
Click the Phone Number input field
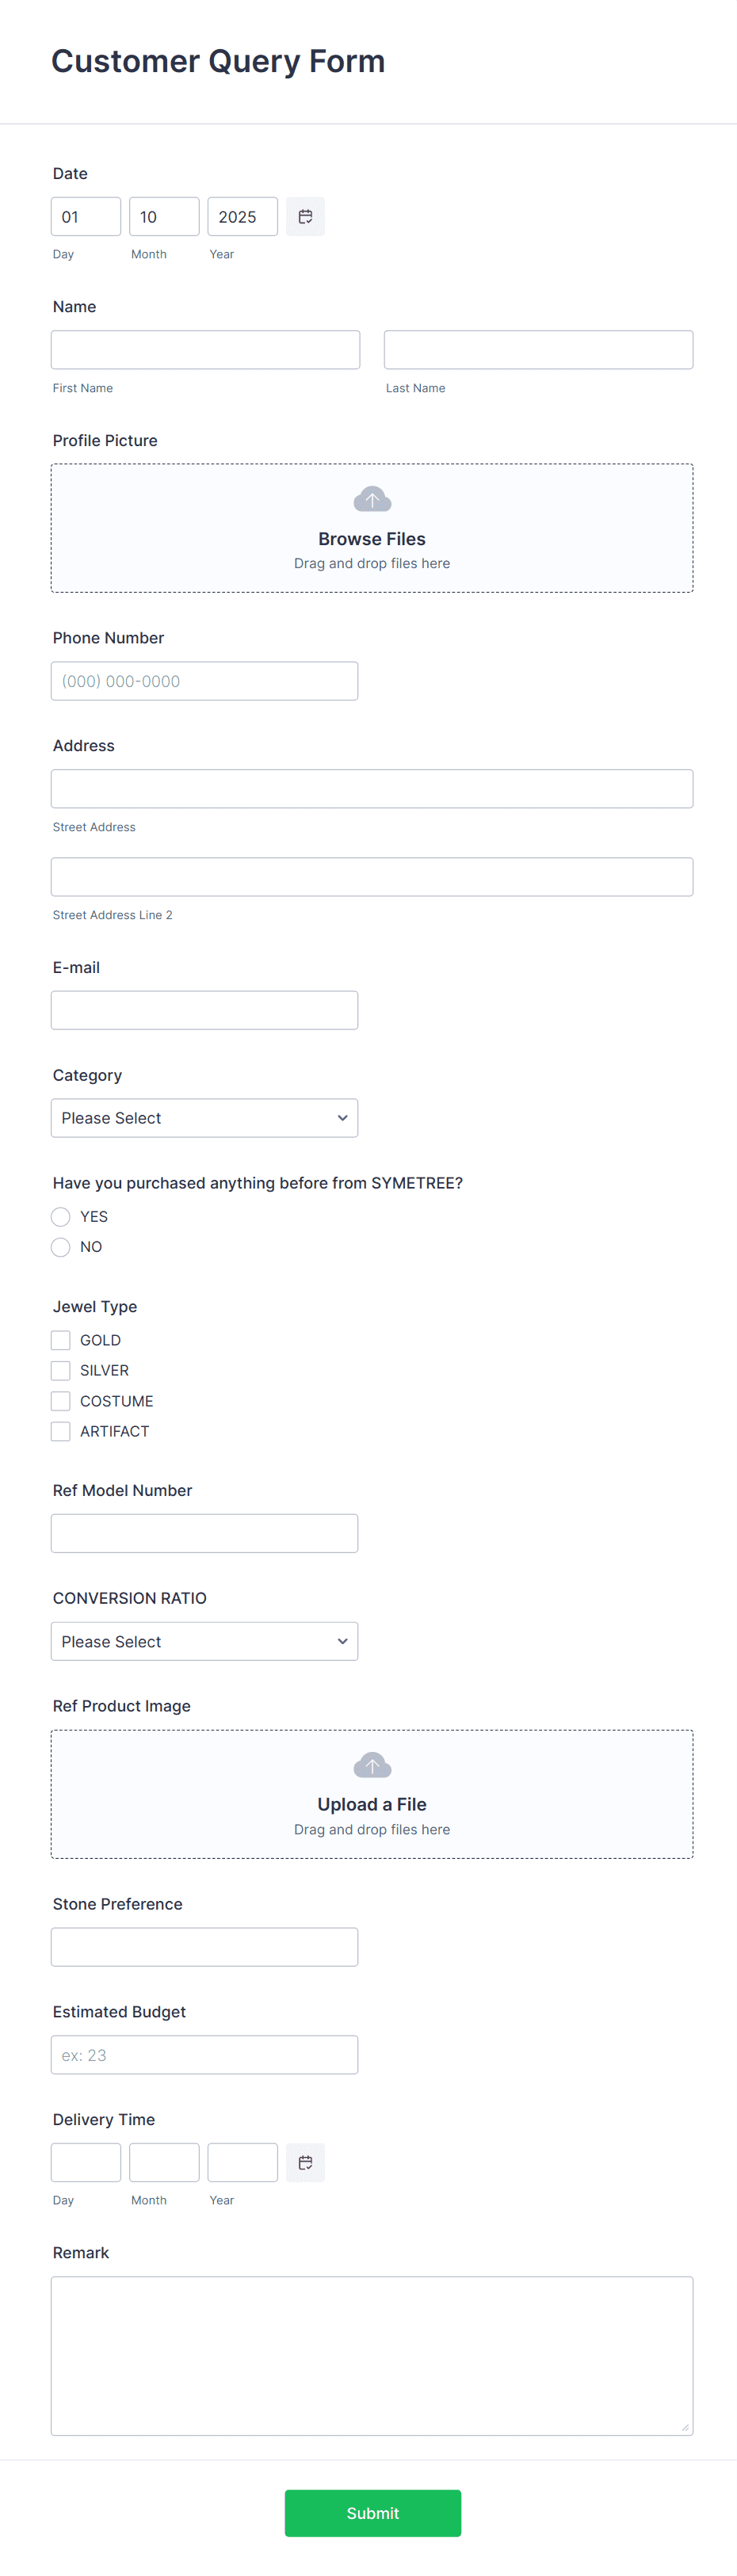tap(204, 680)
